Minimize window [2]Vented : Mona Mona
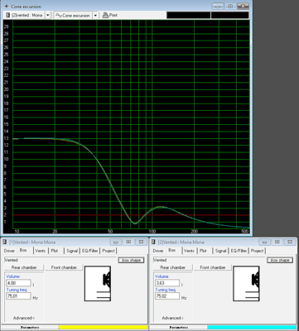 264,242
